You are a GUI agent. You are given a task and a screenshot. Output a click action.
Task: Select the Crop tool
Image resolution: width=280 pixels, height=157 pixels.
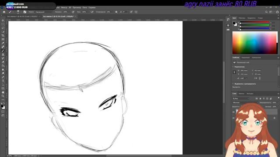tap(3, 35)
